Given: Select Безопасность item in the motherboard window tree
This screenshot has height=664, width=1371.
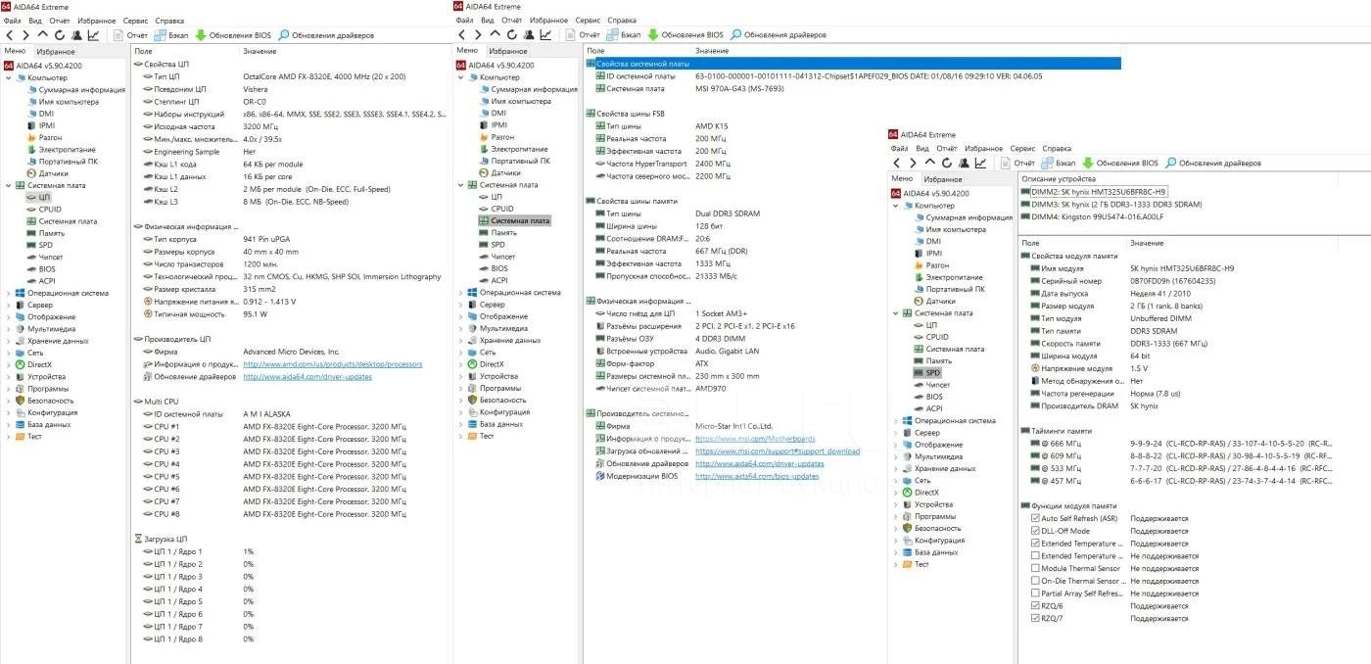Looking at the screenshot, I should click(502, 400).
